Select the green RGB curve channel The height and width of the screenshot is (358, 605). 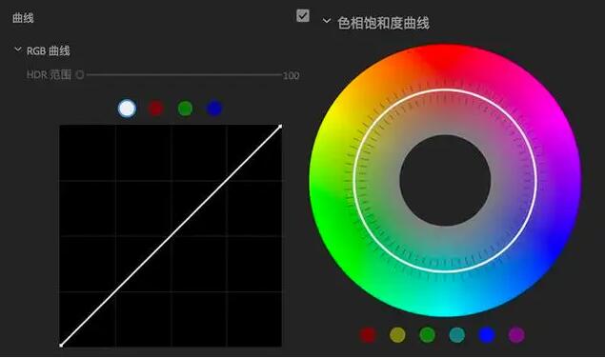[185, 109]
